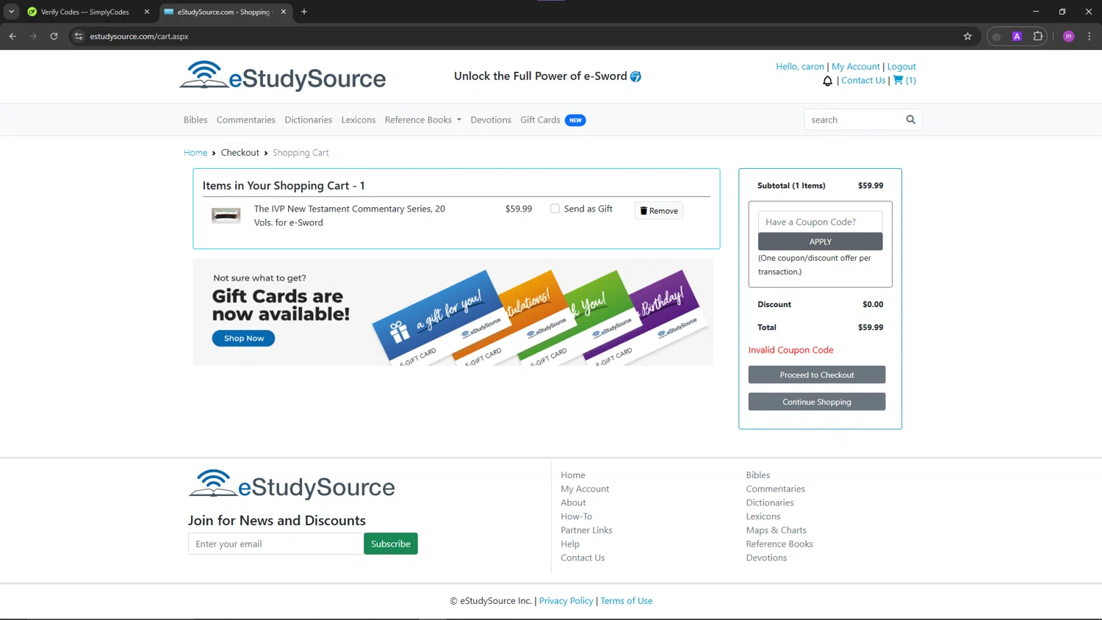Click Proceed to Checkout
The image size is (1102, 620).
tap(817, 375)
